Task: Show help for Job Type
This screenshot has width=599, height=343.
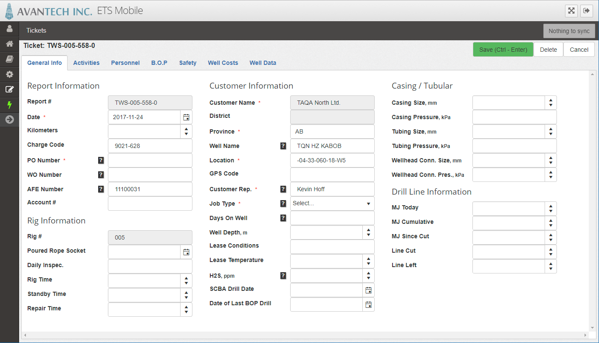Action: (283, 204)
